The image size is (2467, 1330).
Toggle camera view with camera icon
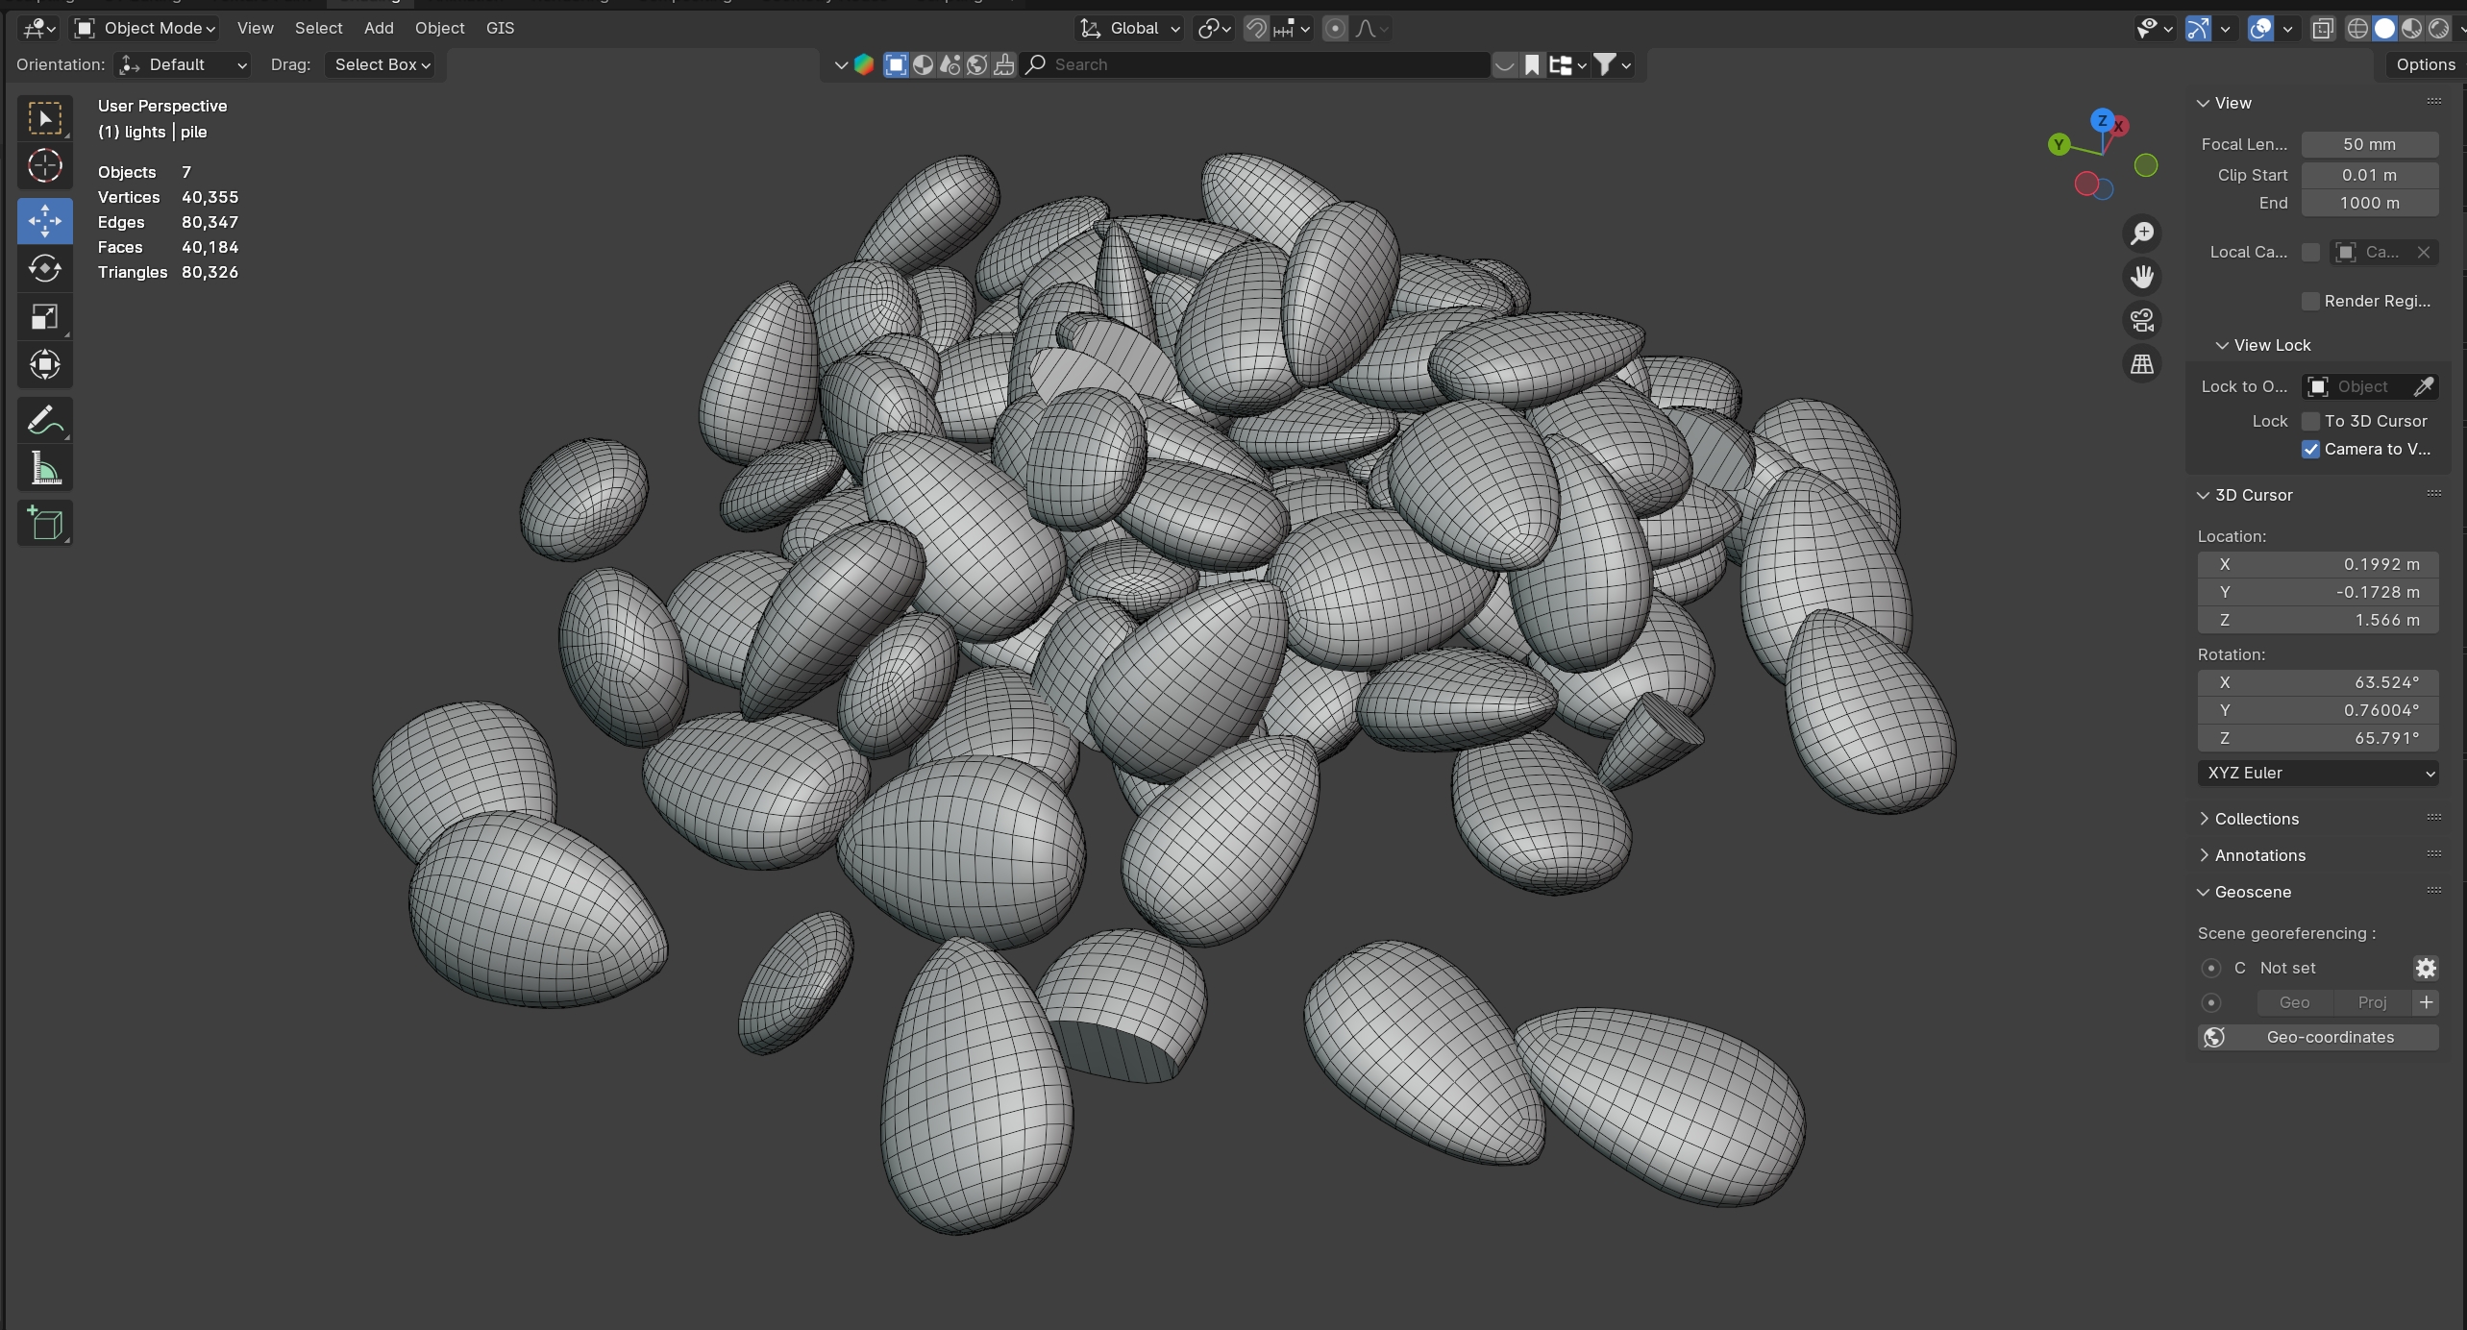2142,320
